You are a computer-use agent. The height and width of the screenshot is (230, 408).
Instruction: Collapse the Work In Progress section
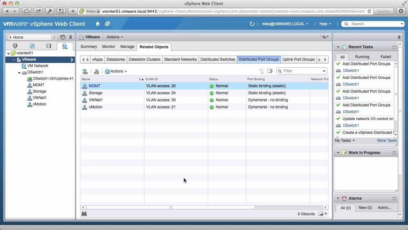coord(338,153)
